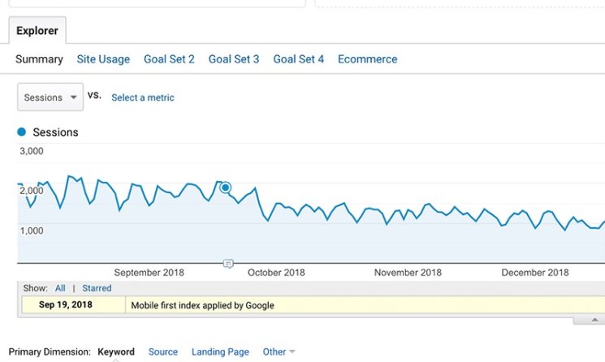
Task: Open the Sessions metric dropdown
Action: [50, 97]
